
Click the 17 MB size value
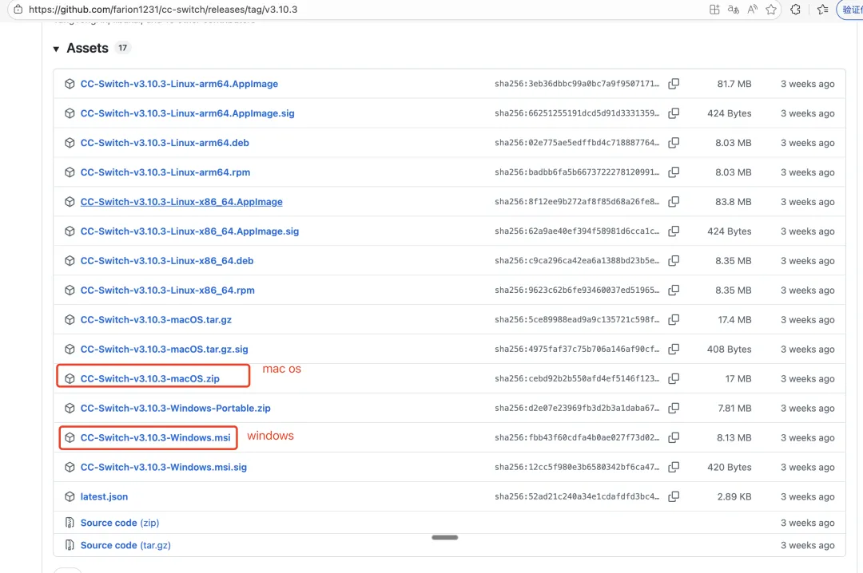point(738,378)
